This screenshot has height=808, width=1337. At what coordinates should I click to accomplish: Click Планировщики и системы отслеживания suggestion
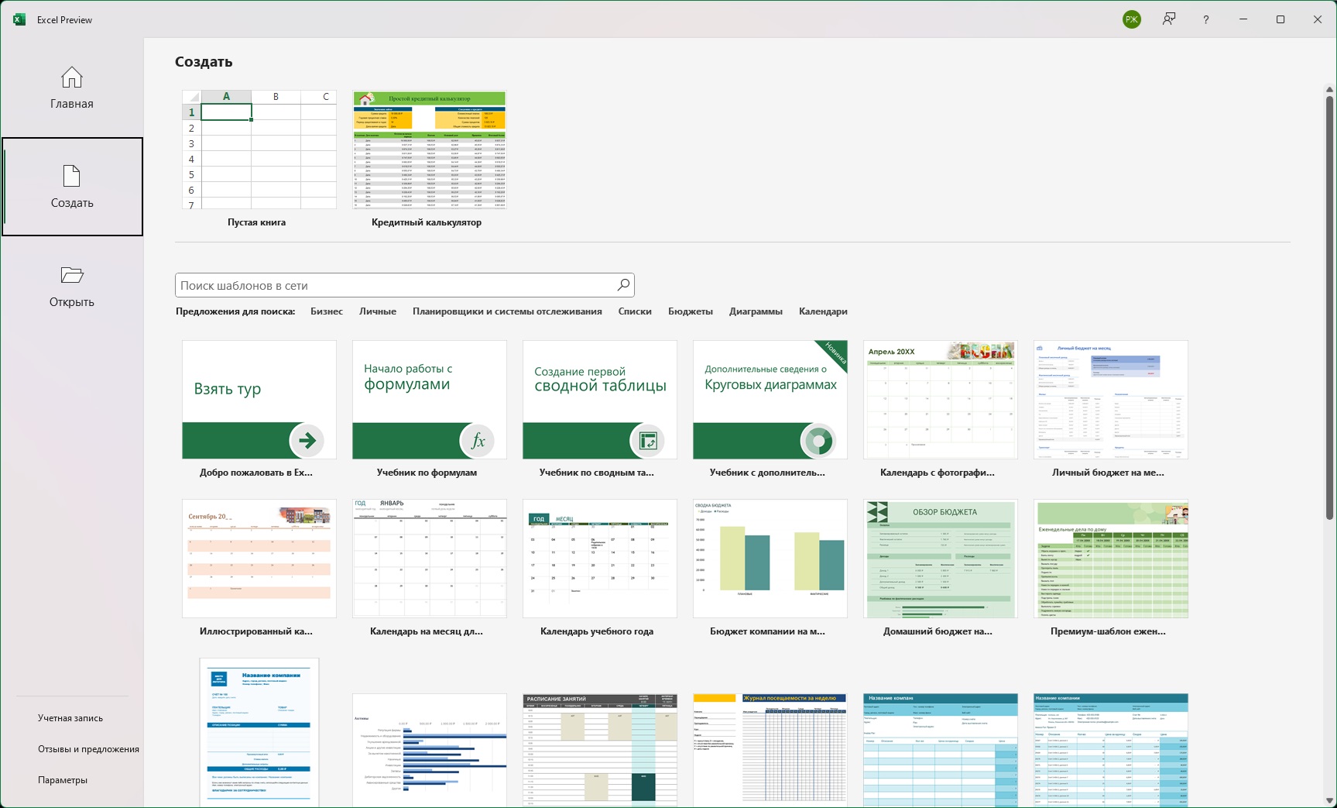point(507,311)
